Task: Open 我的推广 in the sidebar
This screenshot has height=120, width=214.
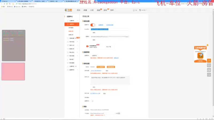Action: click(72, 59)
